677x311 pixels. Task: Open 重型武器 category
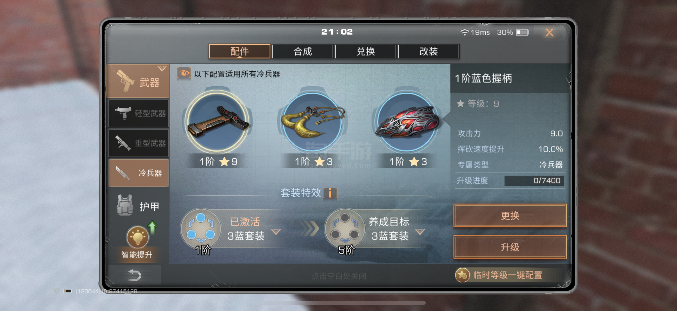138,143
